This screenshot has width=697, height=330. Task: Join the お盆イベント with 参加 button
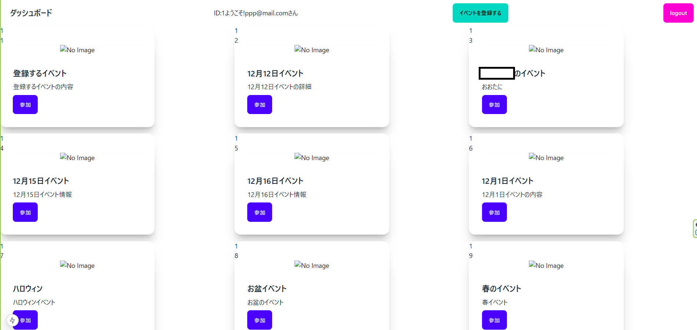[x=260, y=320]
